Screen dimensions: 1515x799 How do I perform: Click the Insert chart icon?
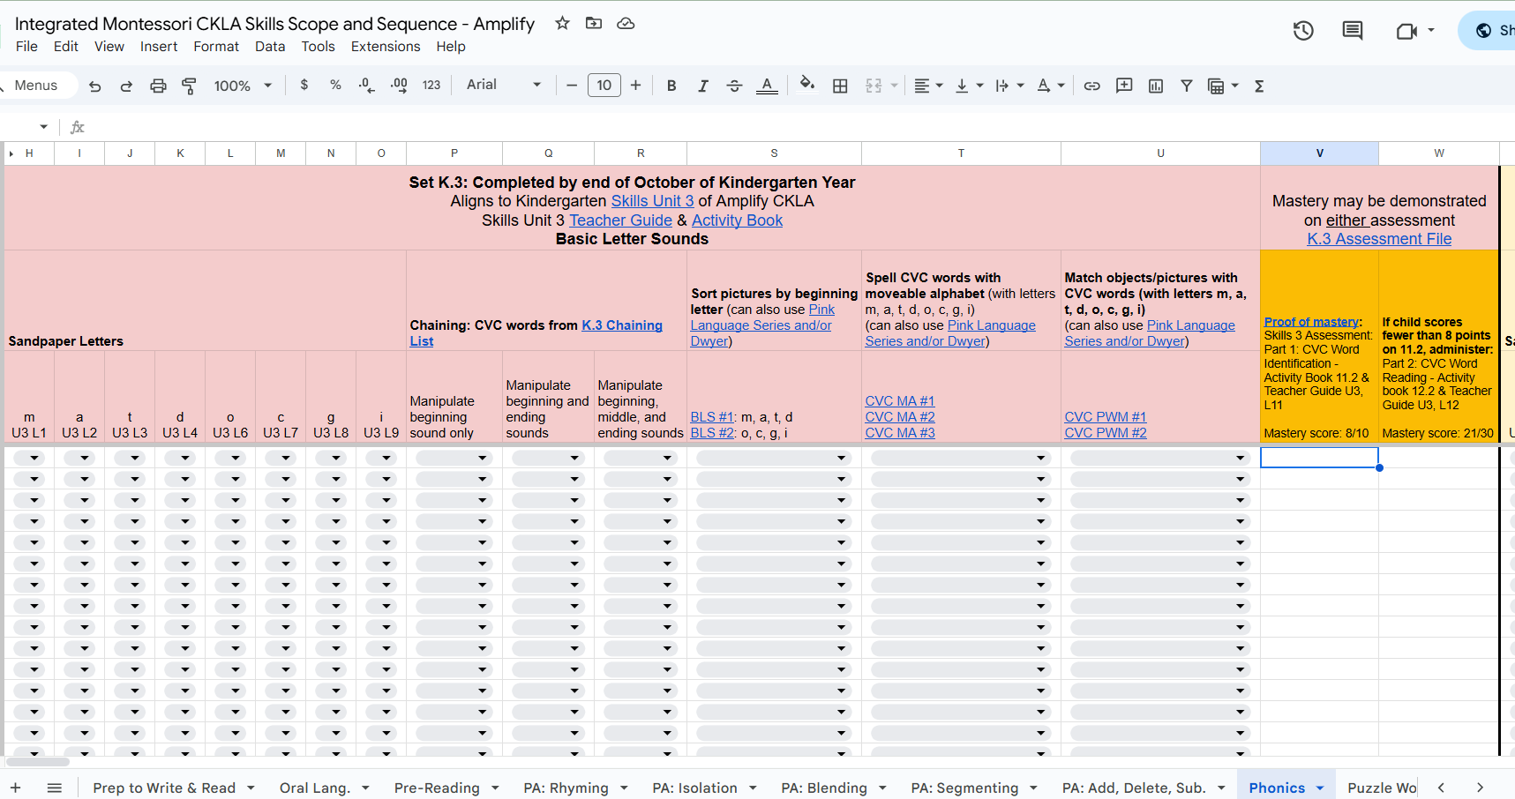1155,86
